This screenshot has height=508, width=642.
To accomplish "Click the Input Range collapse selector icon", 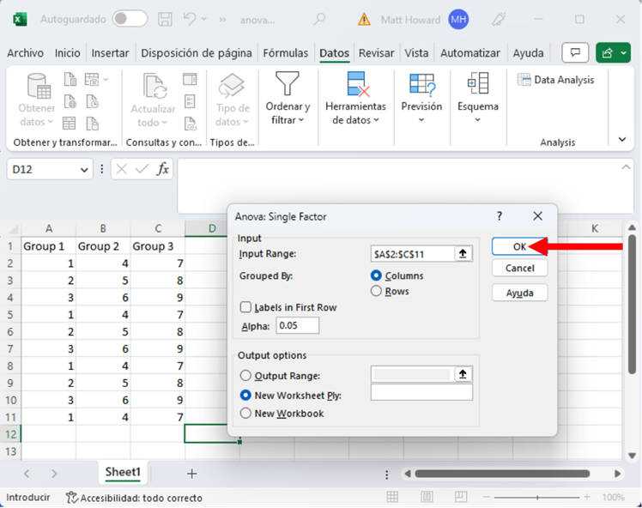I will click(463, 254).
